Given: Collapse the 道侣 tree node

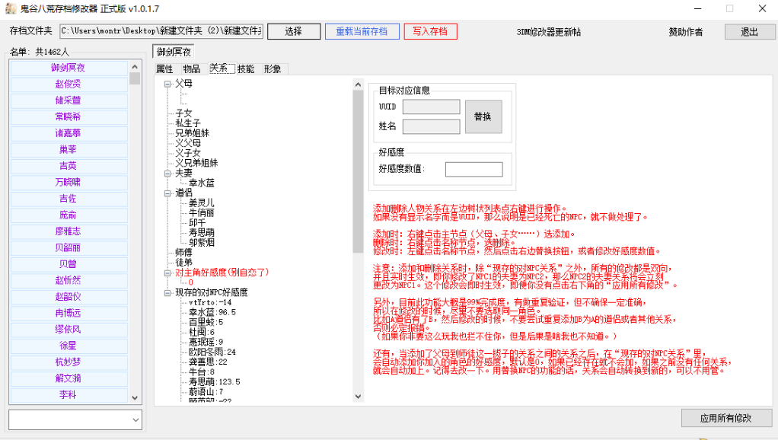Looking at the screenshot, I should [167, 193].
